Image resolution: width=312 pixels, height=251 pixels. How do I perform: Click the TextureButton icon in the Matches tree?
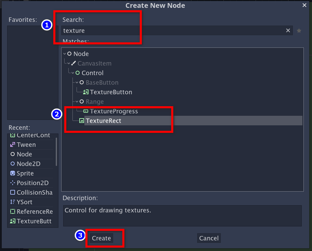(86, 92)
